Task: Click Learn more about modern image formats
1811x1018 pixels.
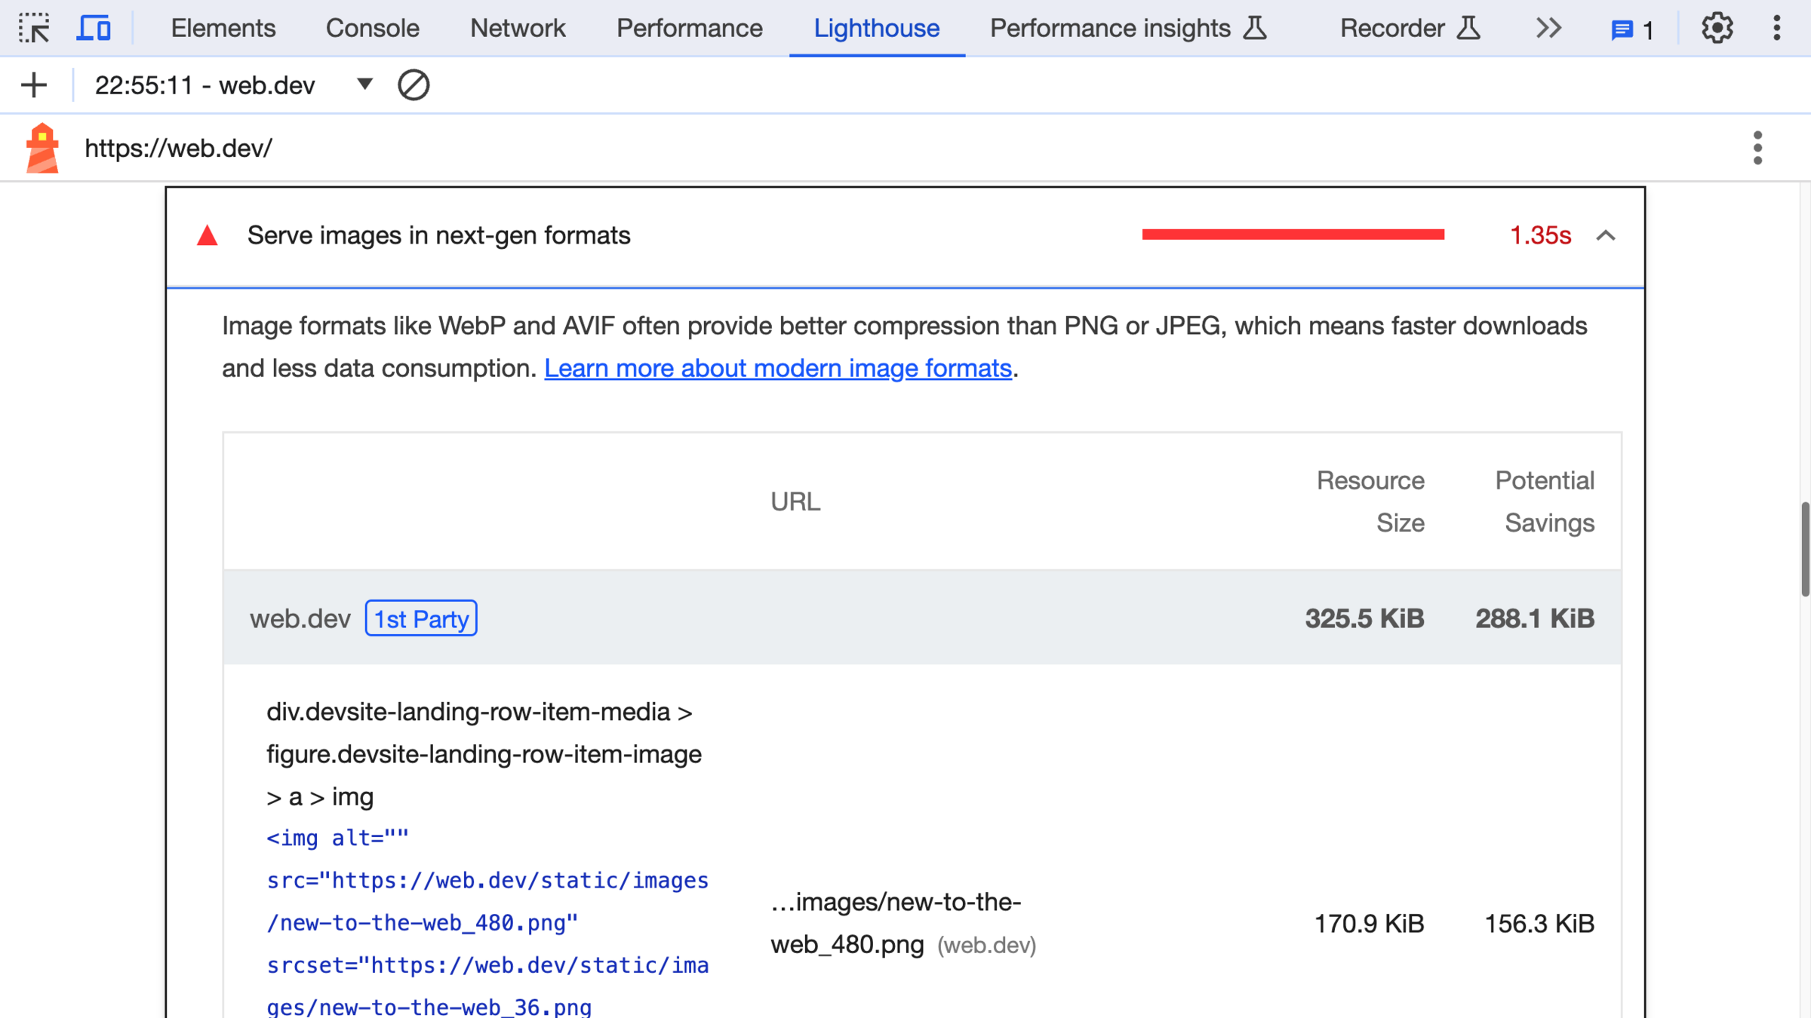Action: (777, 368)
